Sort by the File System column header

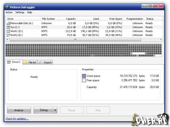[x=49, y=19]
